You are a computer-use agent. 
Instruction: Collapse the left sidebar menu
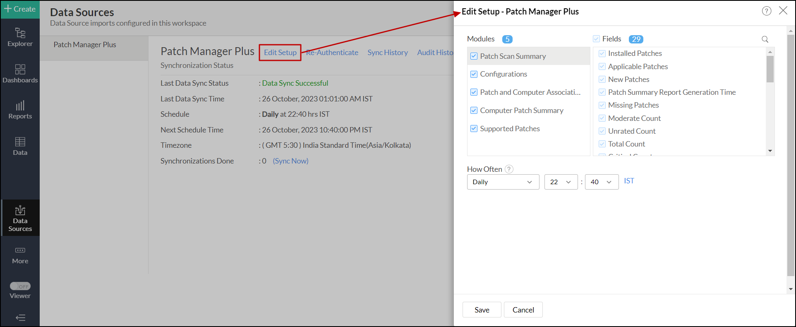pos(20,317)
